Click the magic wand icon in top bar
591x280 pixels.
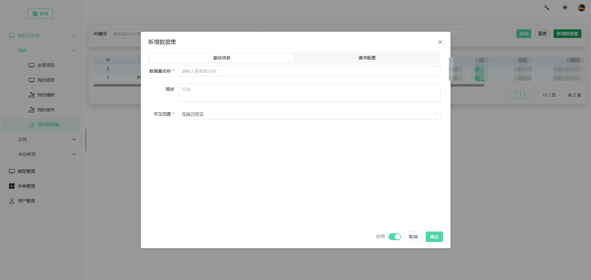(546, 7)
